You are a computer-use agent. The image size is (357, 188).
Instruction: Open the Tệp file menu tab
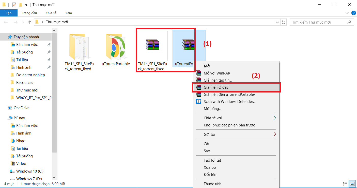[x=9, y=13]
